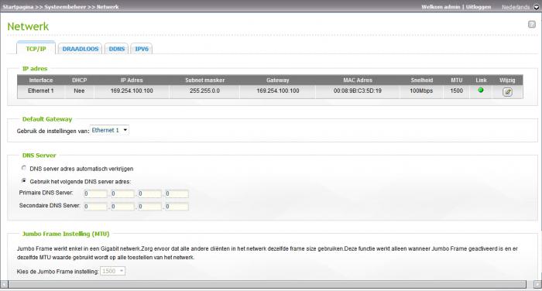Click the horizontal scrollbar at bottom

pyautogui.click(x=267, y=284)
